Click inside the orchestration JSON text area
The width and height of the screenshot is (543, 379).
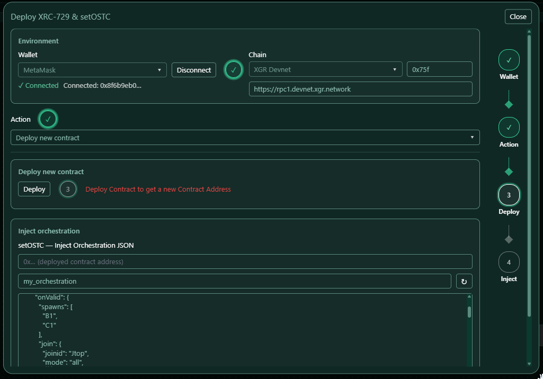click(243, 330)
